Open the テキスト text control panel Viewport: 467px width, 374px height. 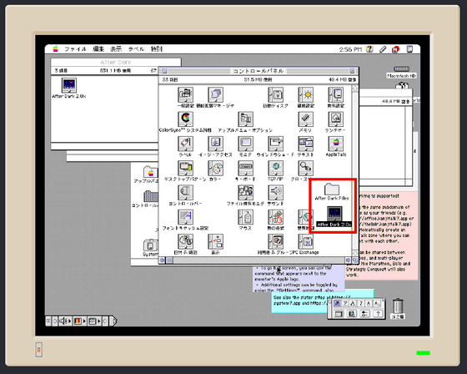pyautogui.click(x=305, y=144)
